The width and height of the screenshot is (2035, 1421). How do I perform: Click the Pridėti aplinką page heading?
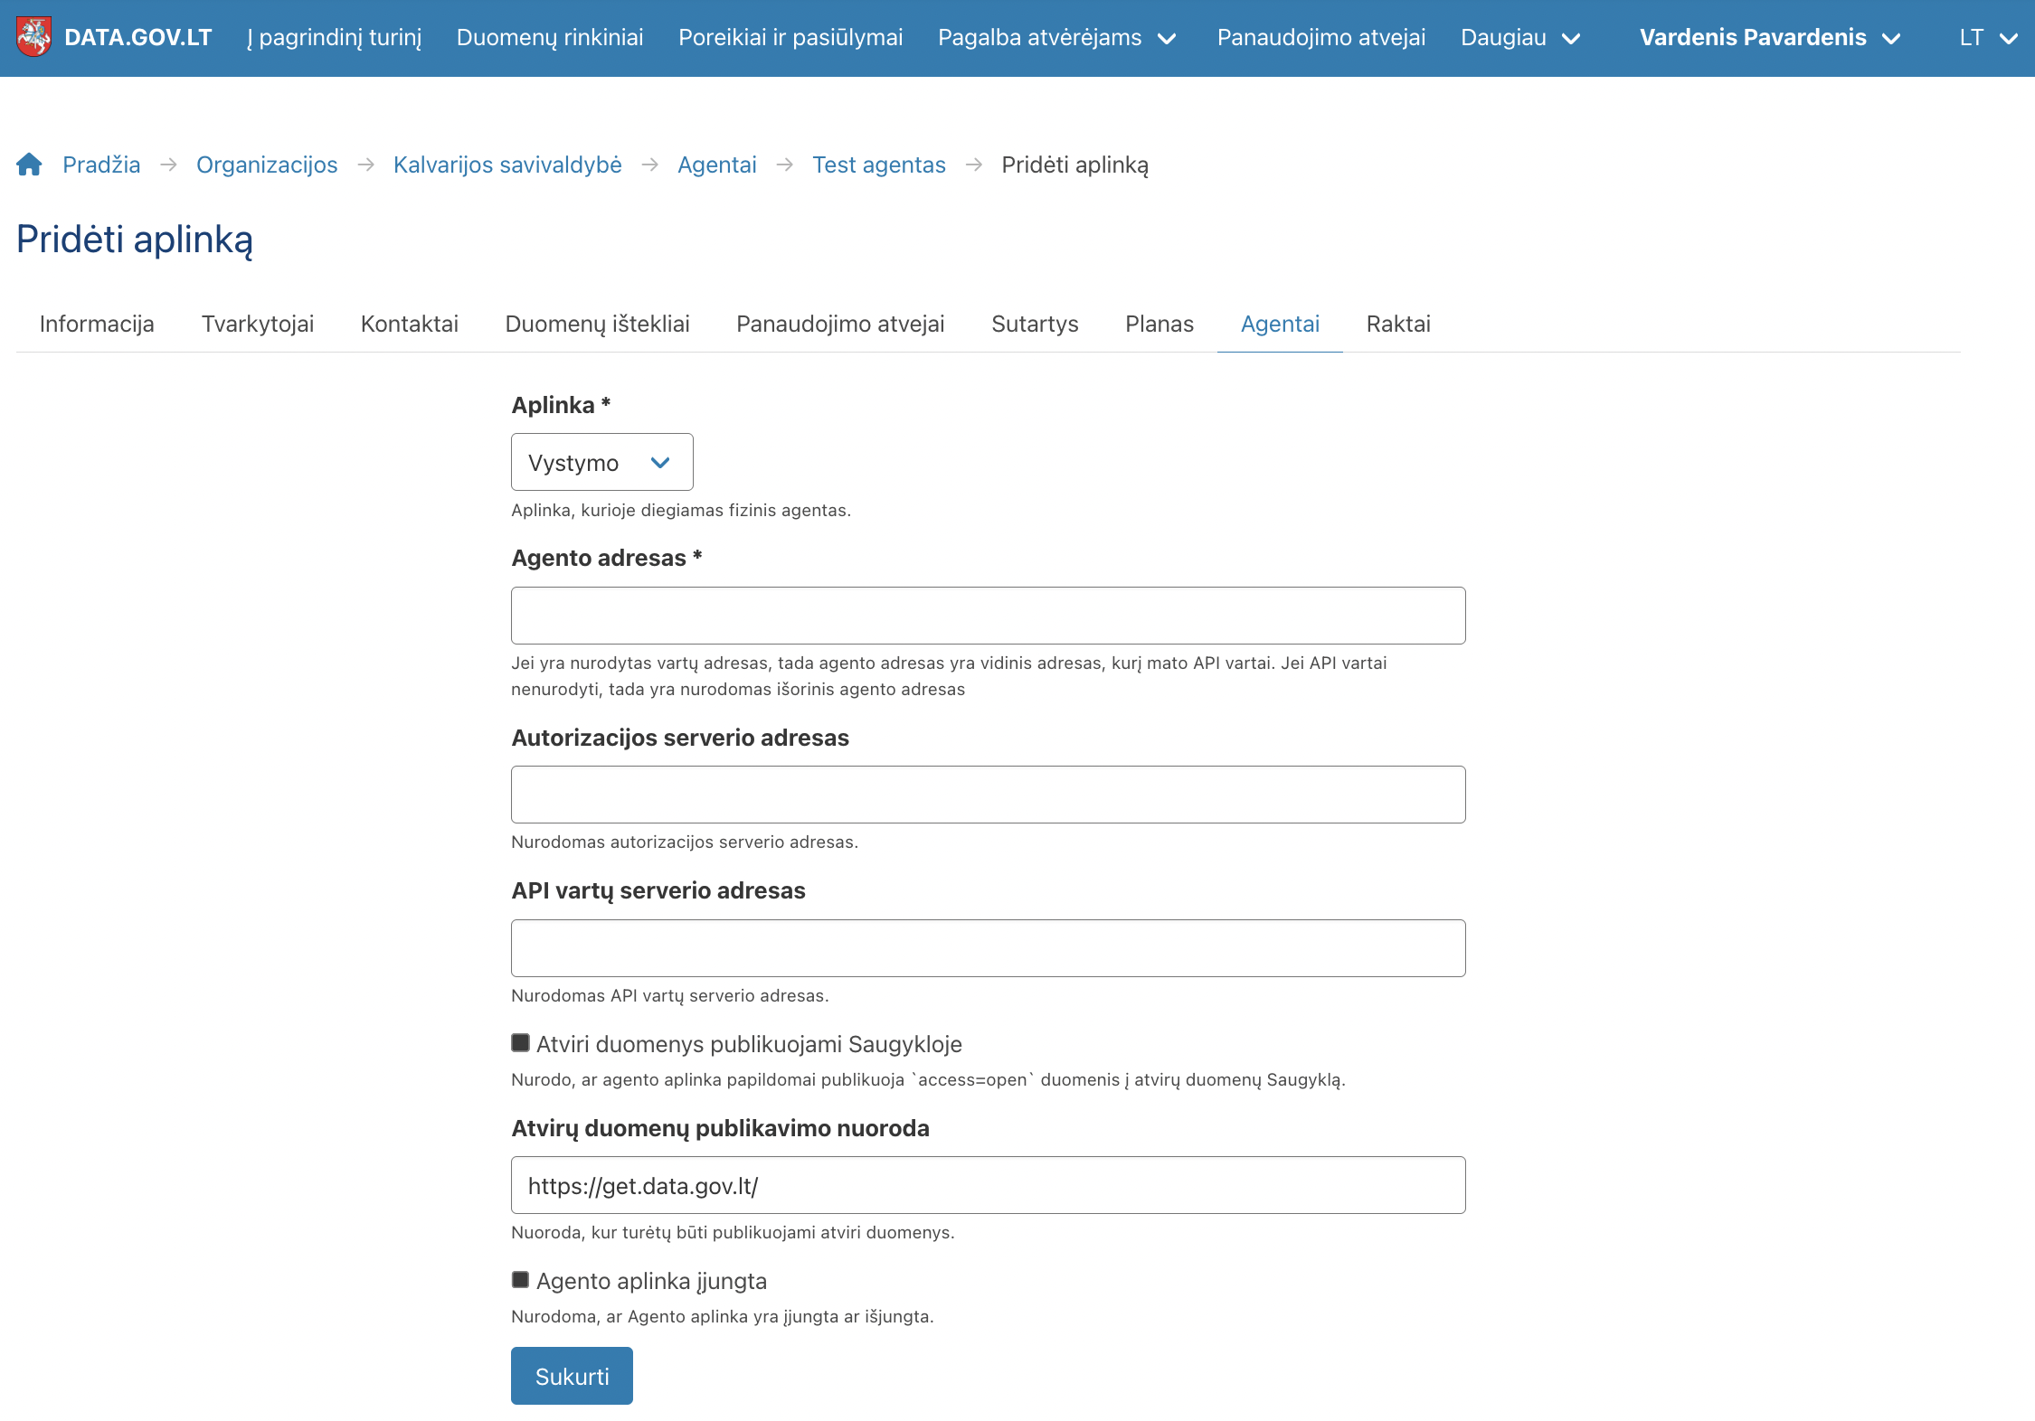pos(135,240)
